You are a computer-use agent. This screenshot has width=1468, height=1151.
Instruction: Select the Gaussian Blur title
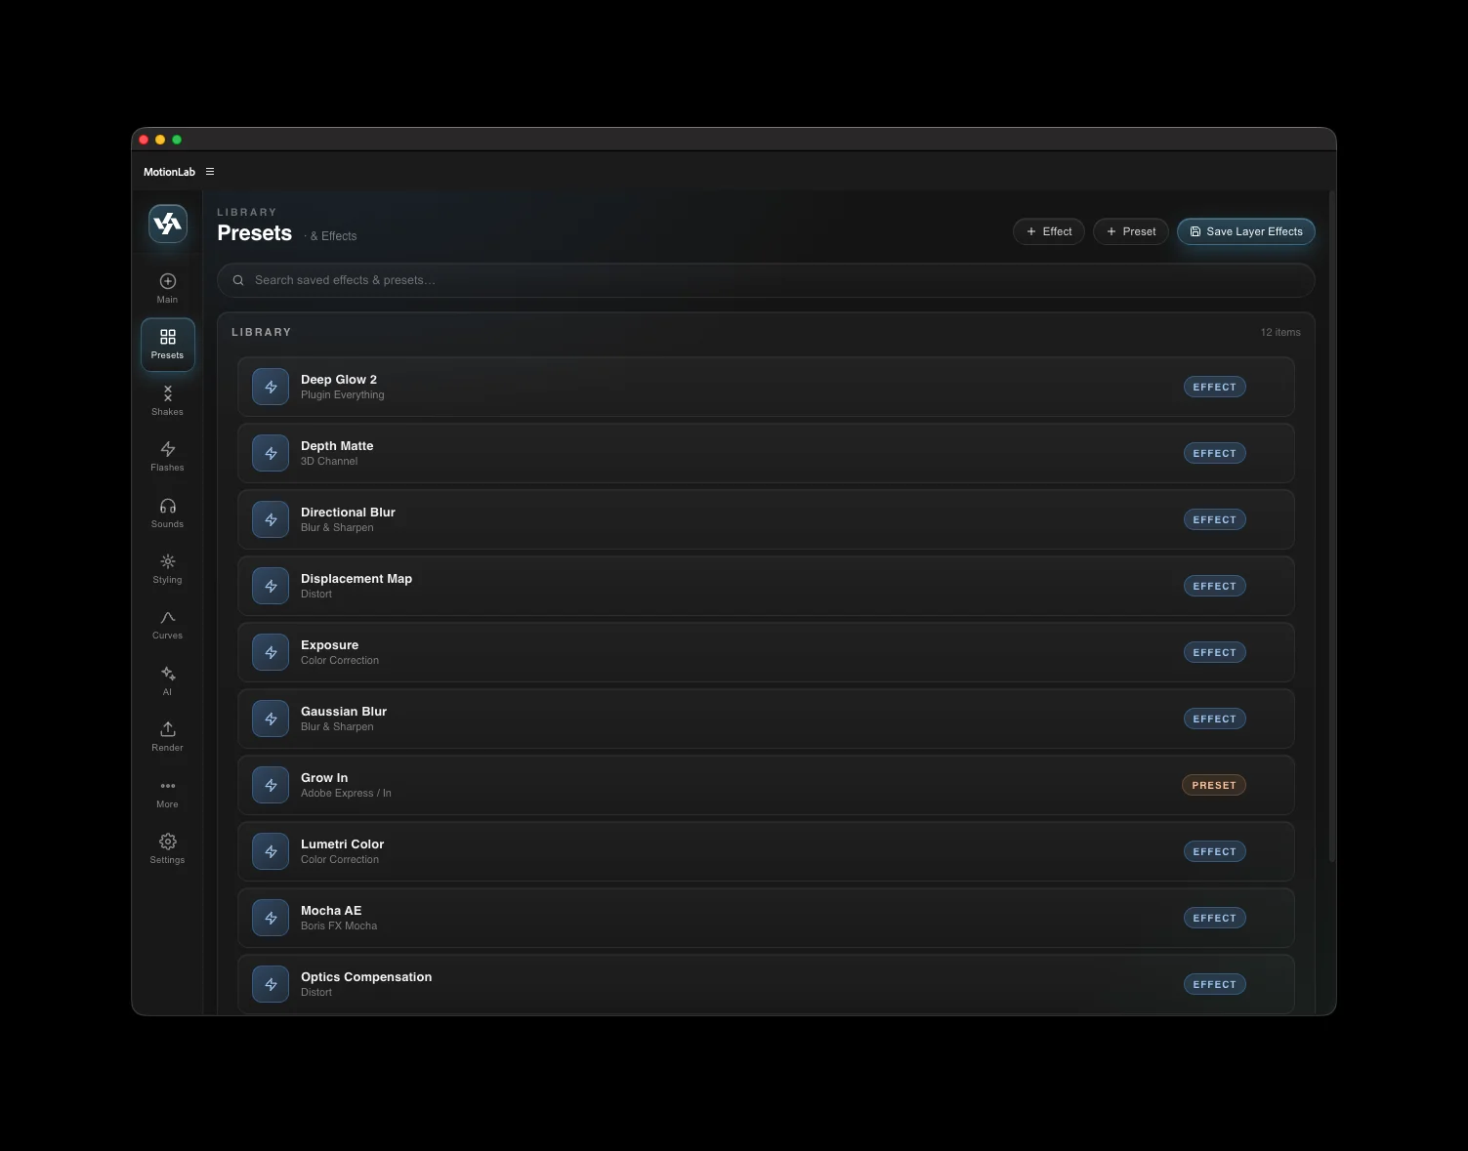coord(344,712)
